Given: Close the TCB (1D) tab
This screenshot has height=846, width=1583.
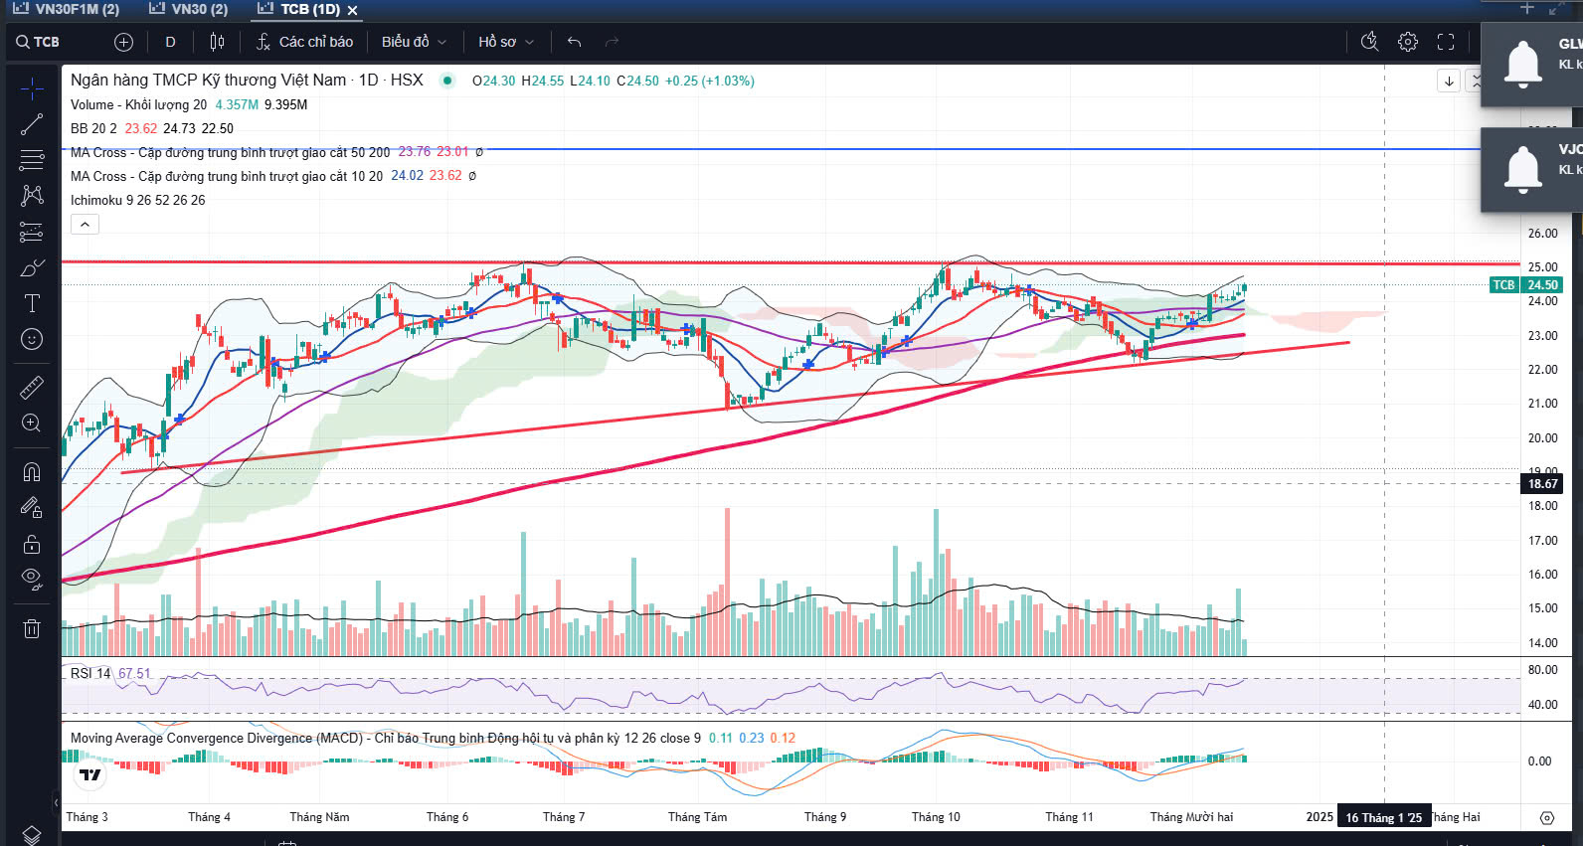Looking at the screenshot, I should 352,10.
